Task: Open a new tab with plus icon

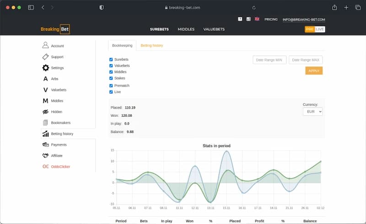Action: (346, 7)
